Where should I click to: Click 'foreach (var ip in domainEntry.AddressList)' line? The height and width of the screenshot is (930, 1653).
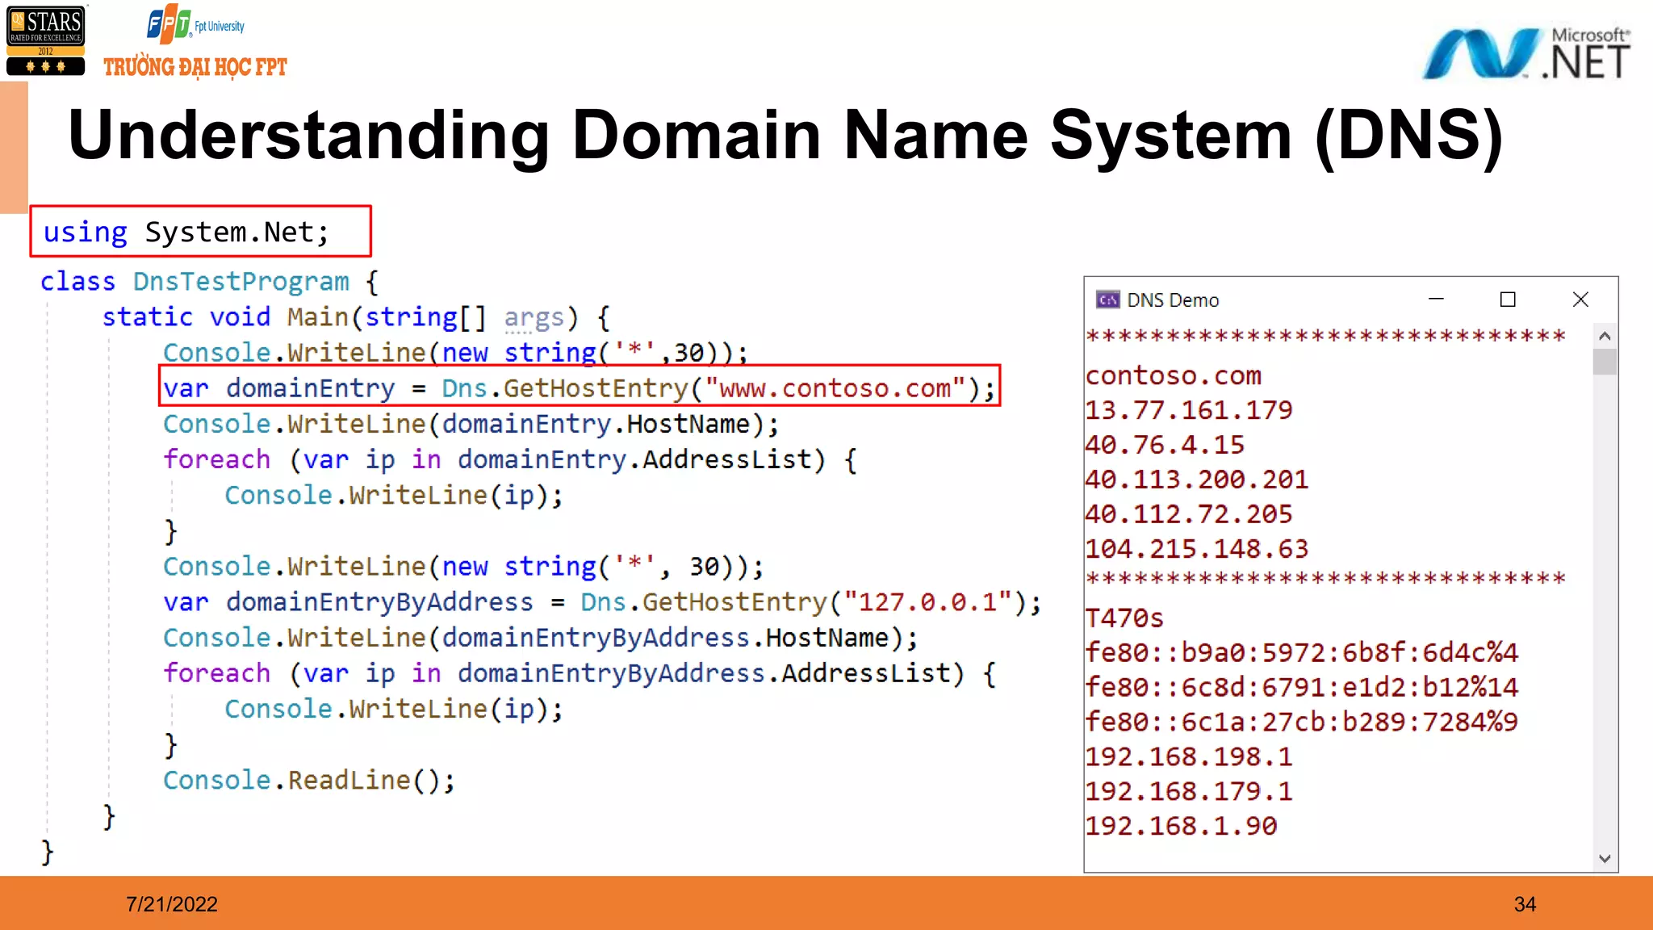click(x=510, y=460)
